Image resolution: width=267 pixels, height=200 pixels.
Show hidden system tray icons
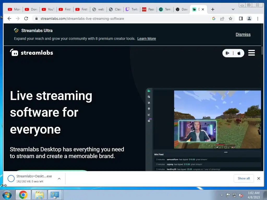pos(222,195)
